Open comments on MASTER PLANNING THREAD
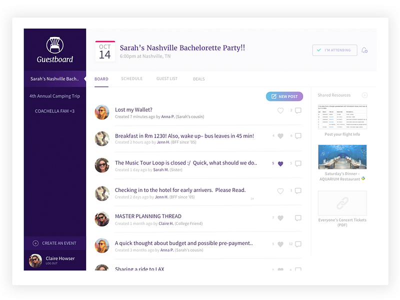The width and height of the screenshot is (400, 300). coord(297,217)
